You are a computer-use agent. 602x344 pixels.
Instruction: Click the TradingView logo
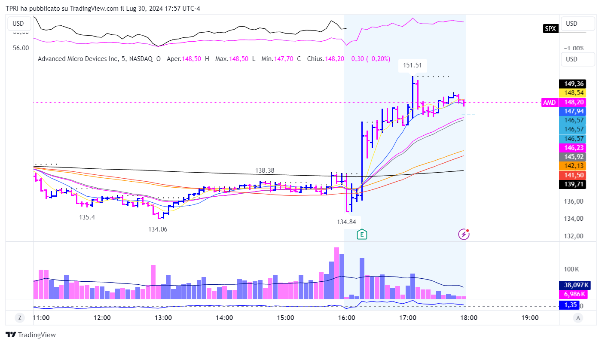pyautogui.click(x=31, y=335)
